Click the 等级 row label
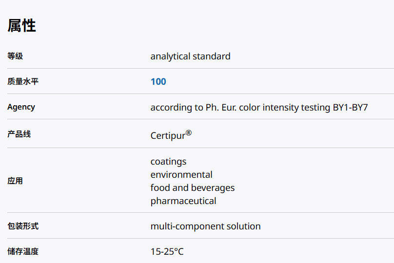394x263 pixels. coord(15,56)
